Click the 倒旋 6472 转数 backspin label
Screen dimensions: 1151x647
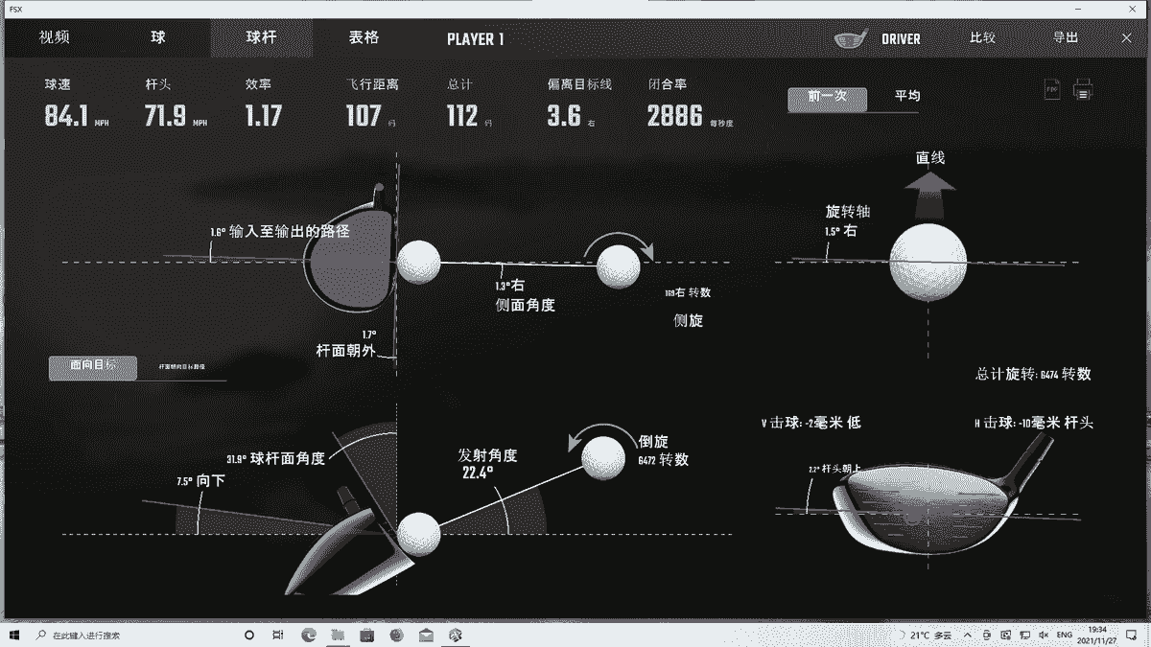(664, 451)
